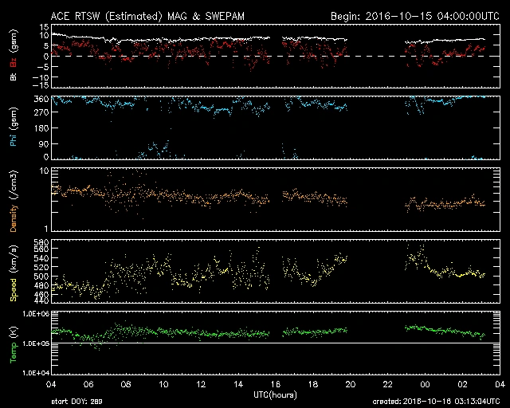
Task: Click the 'Temp (K)' axis label
Action: click(x=14, y=344)
